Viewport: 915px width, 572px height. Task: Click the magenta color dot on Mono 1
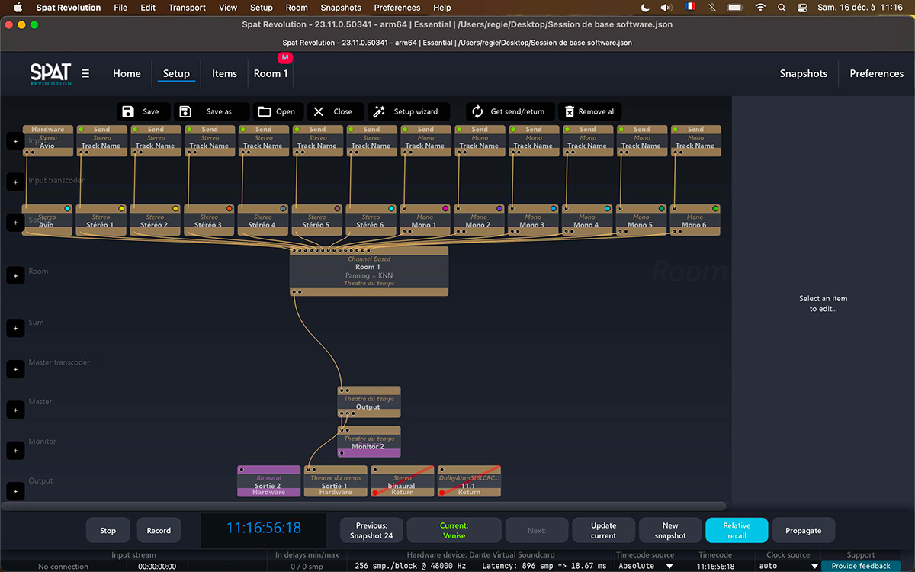tap(445, 208)
